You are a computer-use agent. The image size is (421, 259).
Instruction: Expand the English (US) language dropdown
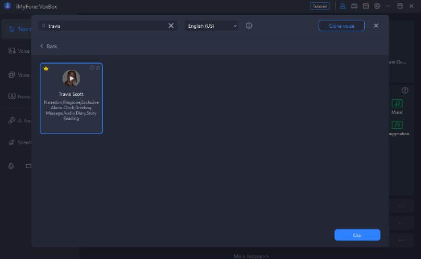(212, 26)
